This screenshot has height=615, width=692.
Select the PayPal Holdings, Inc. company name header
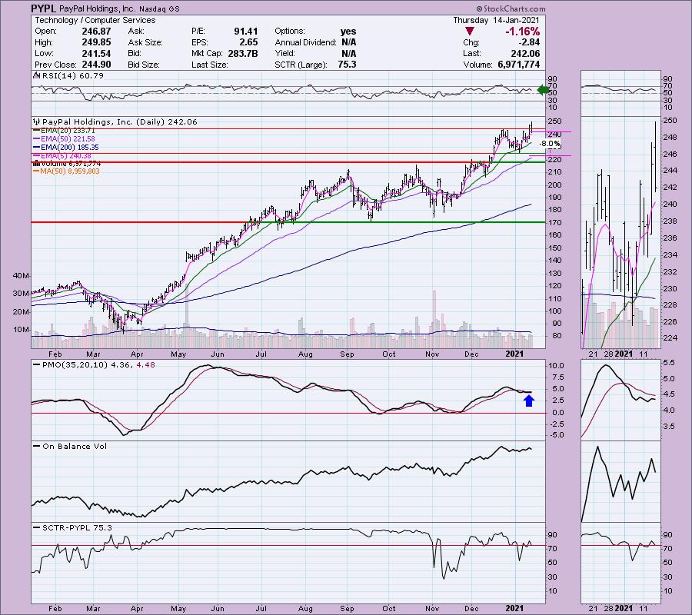(98, 8)
